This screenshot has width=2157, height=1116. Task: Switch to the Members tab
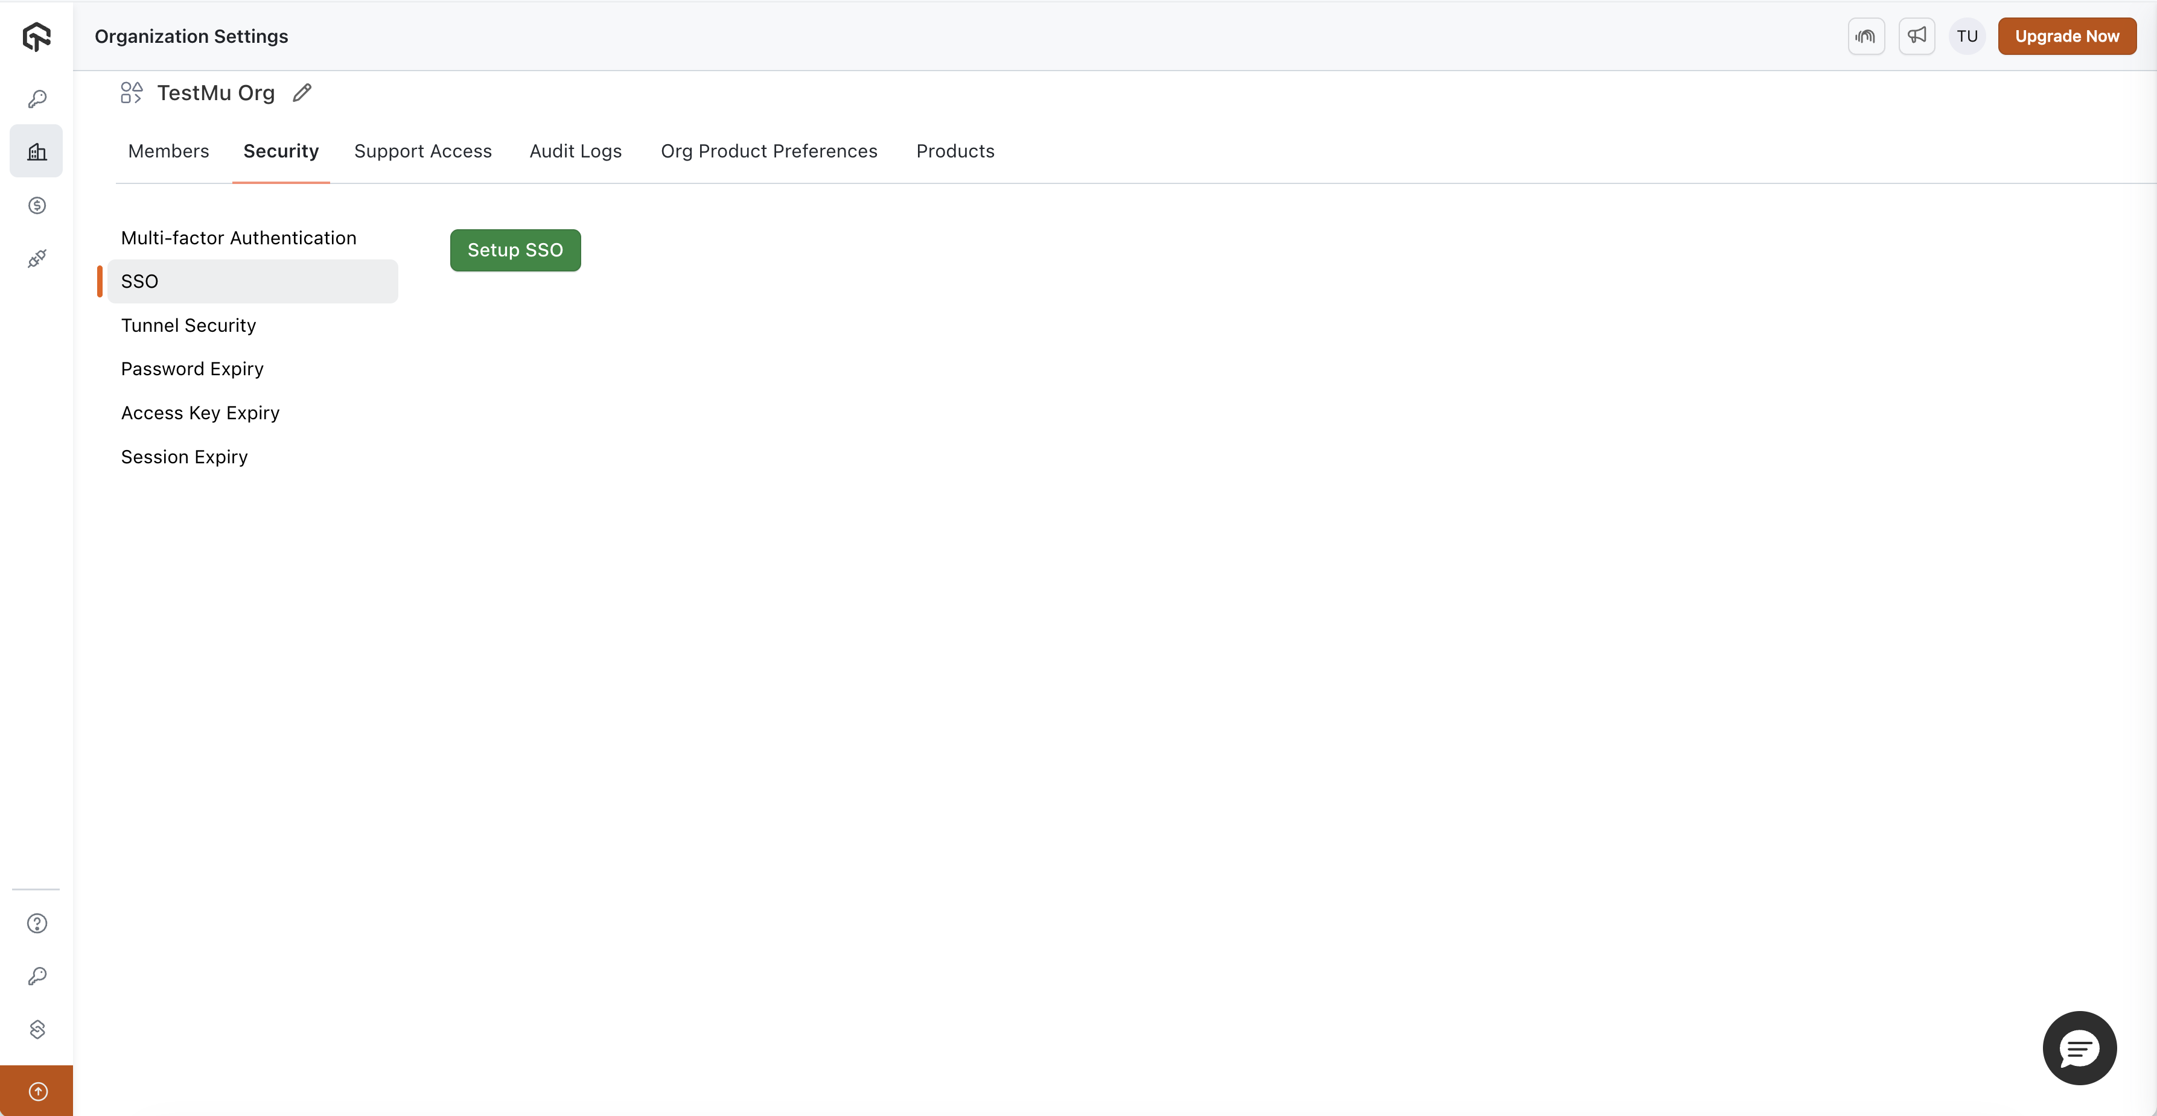[x=168, y=151]
